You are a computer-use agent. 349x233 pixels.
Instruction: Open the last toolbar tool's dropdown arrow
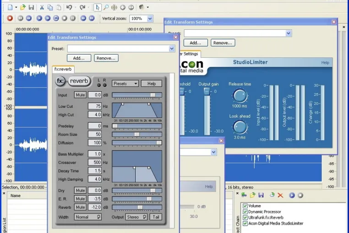(148, 7)
